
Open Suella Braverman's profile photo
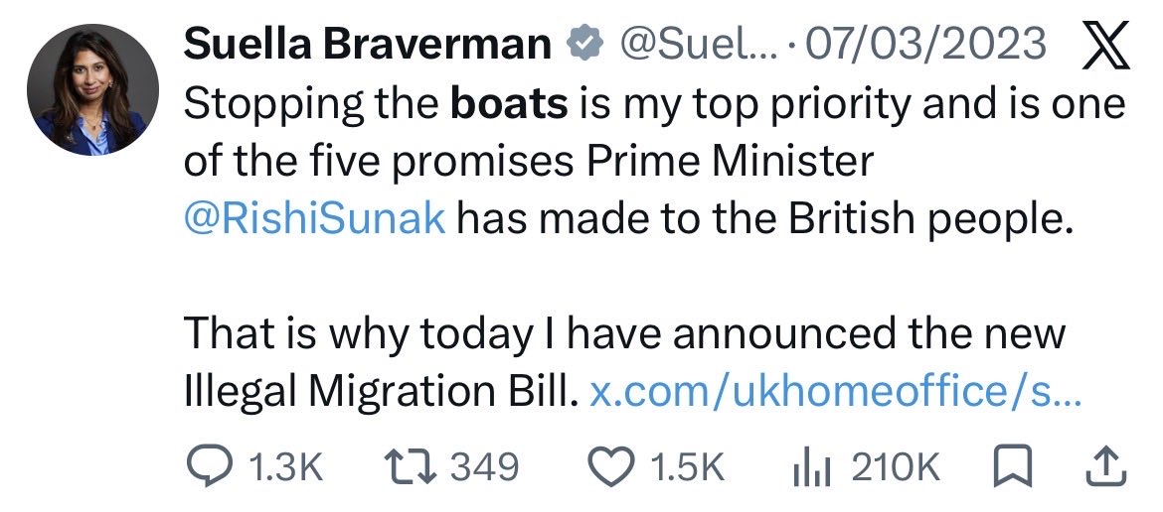(x=92, y=89)
